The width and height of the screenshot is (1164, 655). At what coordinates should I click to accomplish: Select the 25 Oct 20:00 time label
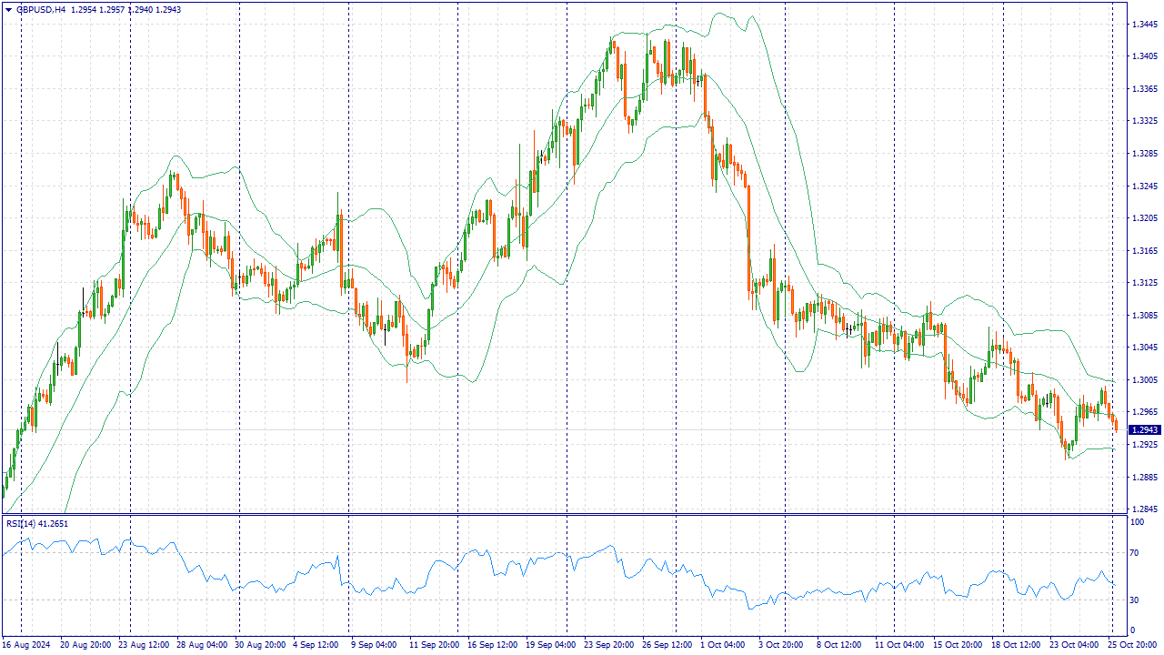tap(1133, 645)
